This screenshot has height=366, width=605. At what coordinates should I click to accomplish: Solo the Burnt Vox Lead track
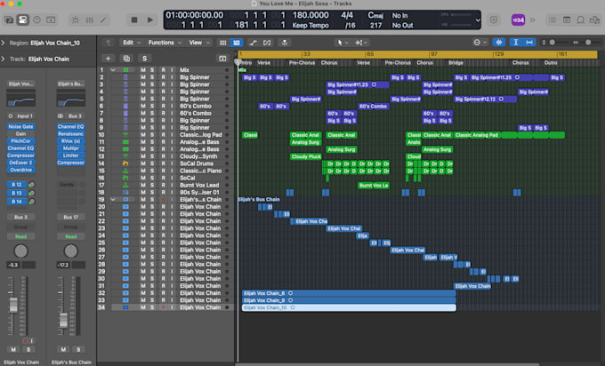point(152,186)
